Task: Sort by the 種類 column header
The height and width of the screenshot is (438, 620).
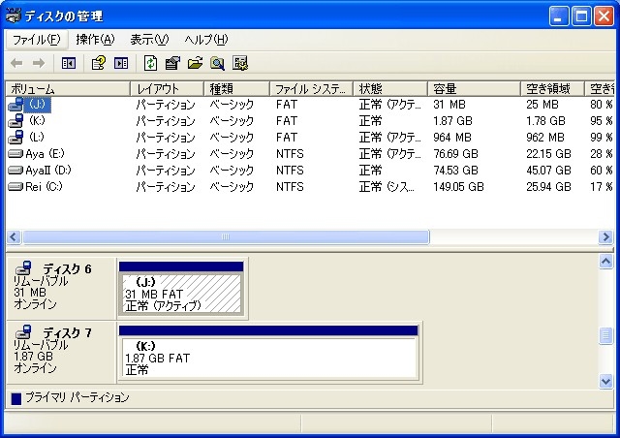Action: pyautogui.click(x=236, y=88)
